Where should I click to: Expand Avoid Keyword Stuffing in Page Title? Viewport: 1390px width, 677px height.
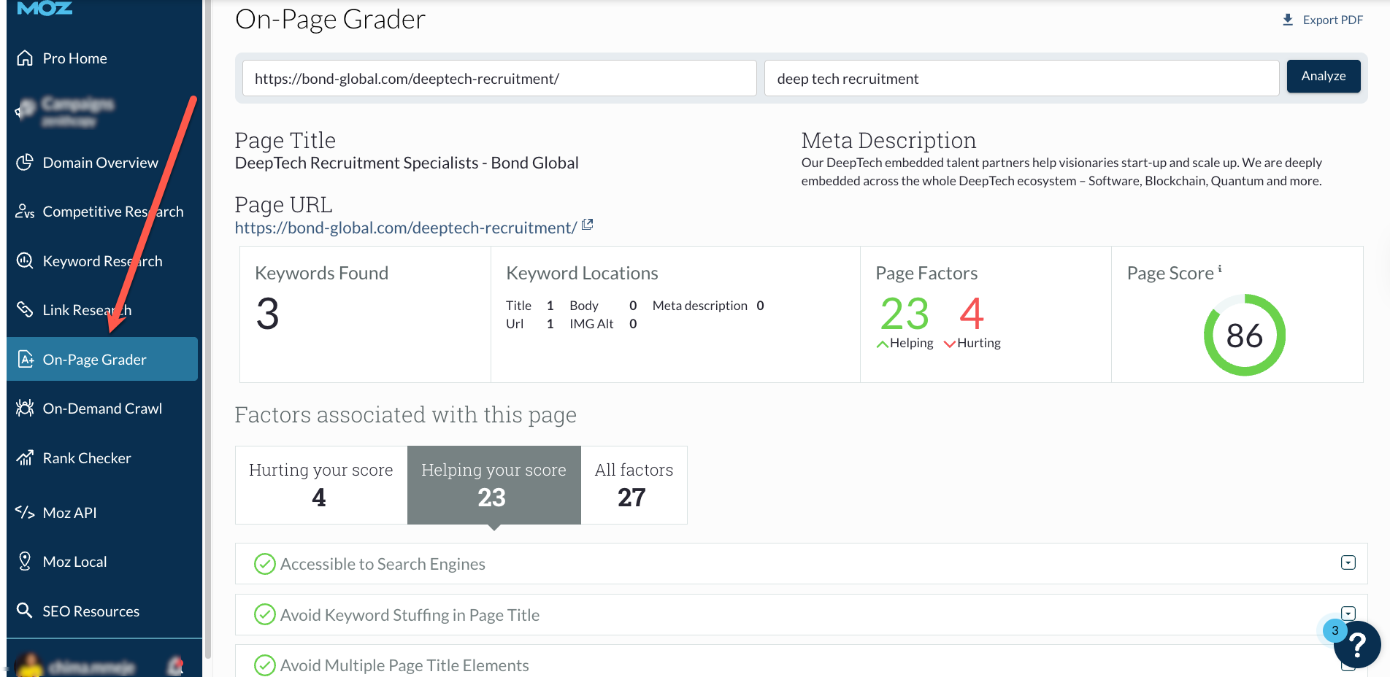click(x=1348, y=614)
